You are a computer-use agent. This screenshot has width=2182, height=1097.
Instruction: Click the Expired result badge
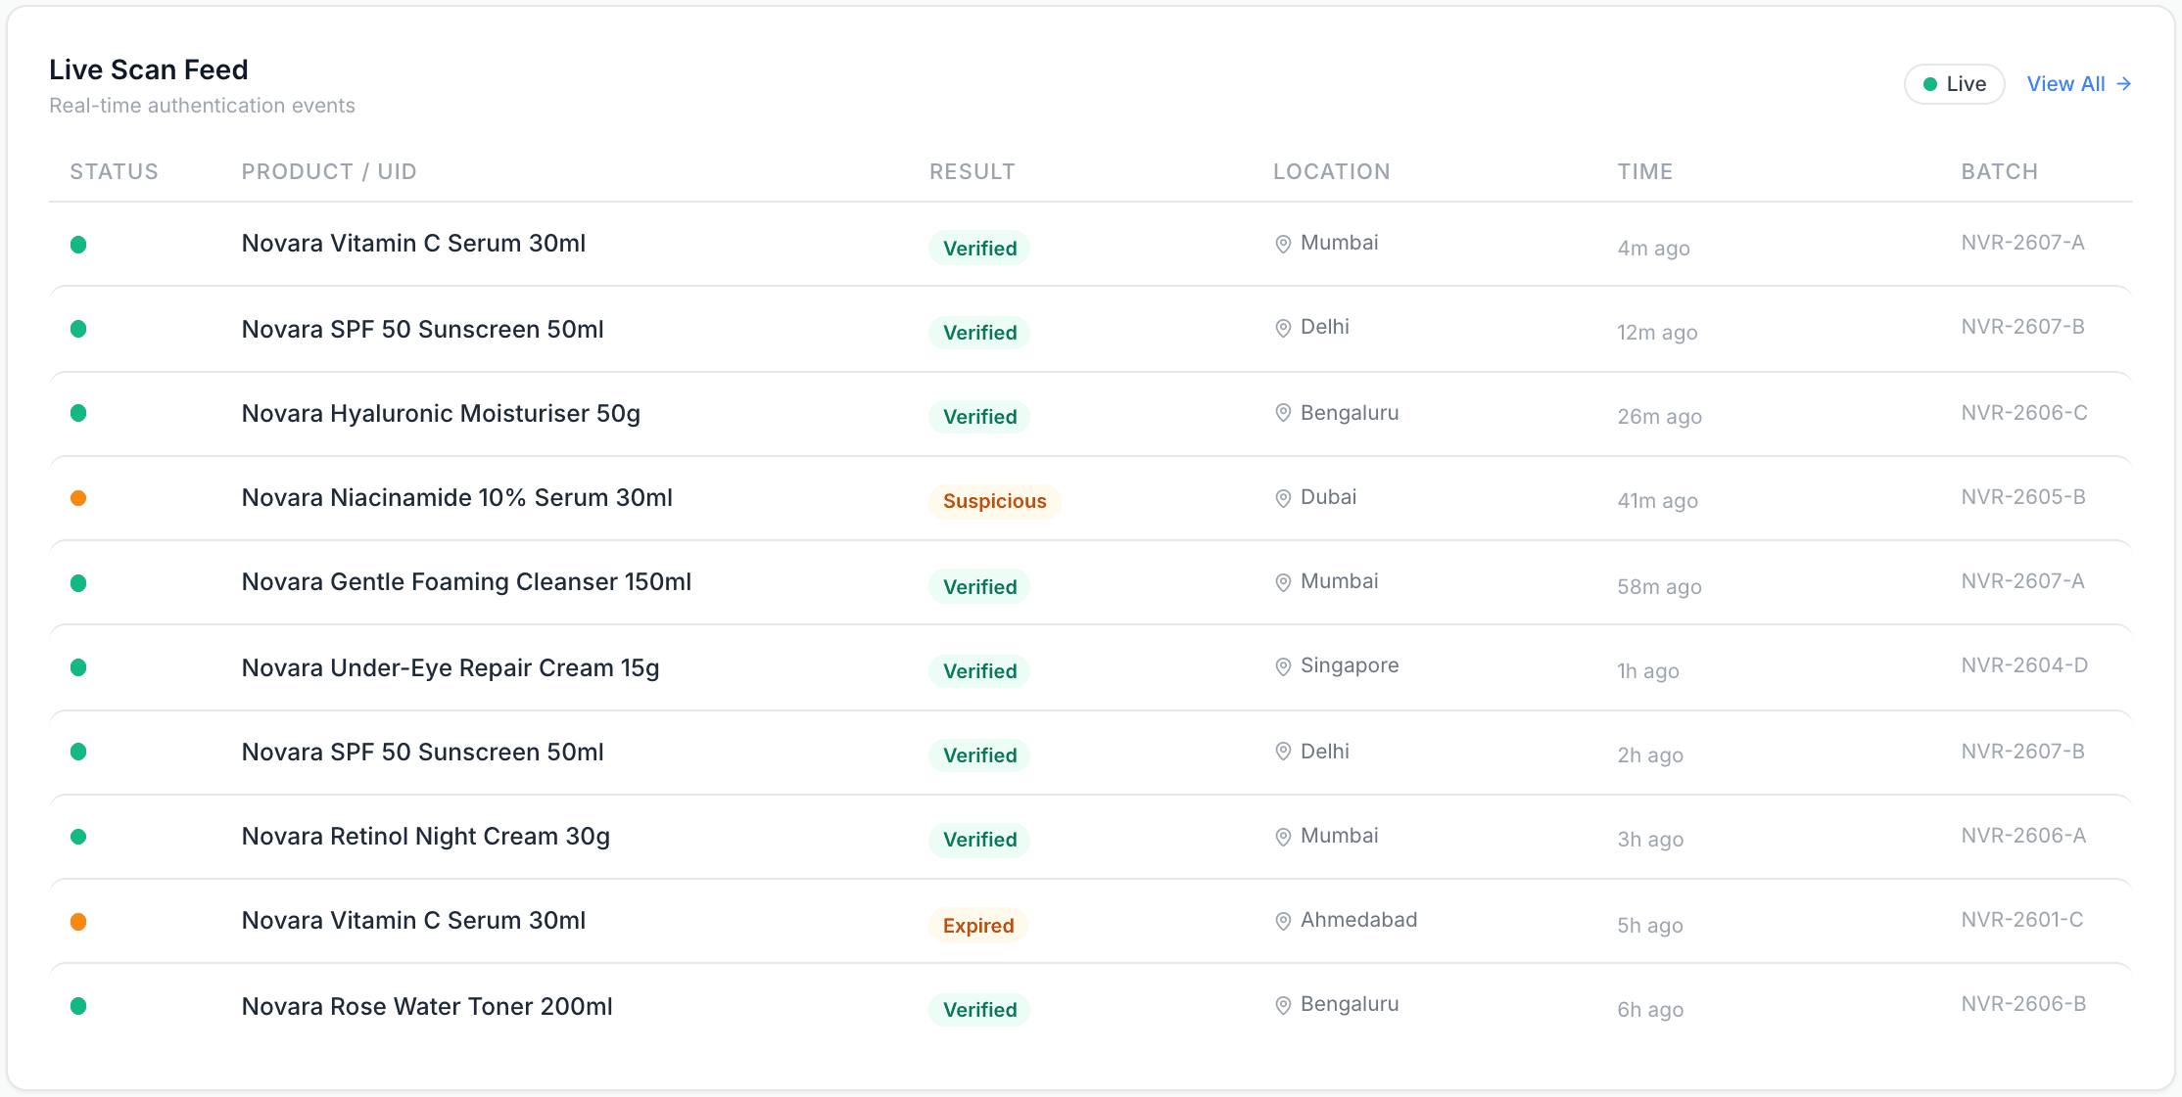978,926
